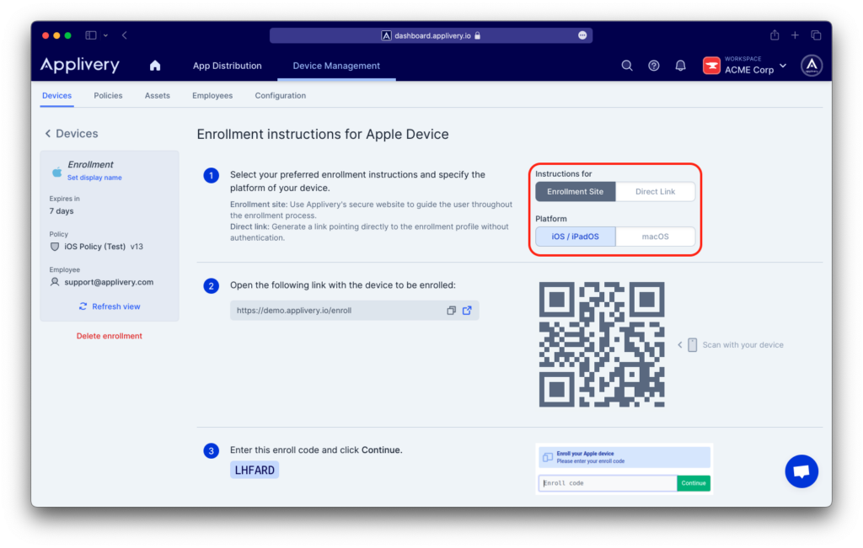Image resolution: width=863 pixels, height=548 pixels.
Task: Choose iOS / iPadOS platform
Action: (x=575, y=237)
